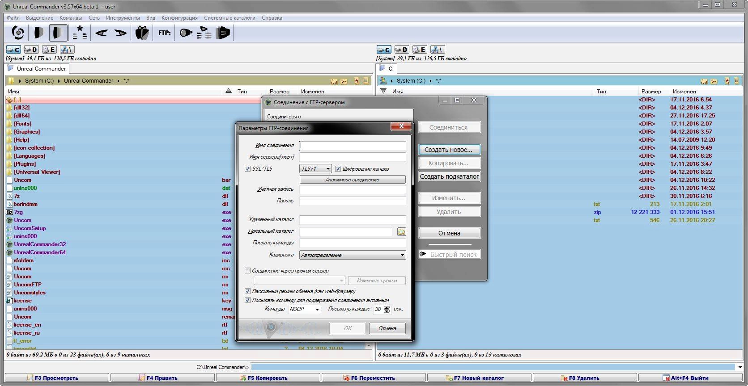The width and height of the screenshot is (748, 386).
Task: Click left panel parent directory icon
Action: [x=344, y=81]
